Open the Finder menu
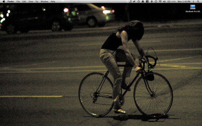 click(11, 2)
